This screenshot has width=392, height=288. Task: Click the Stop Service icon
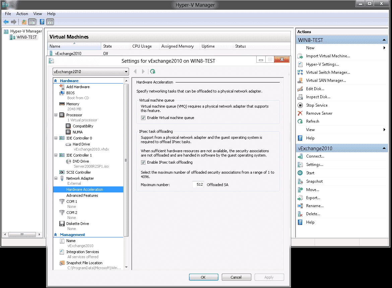point(300,105)
